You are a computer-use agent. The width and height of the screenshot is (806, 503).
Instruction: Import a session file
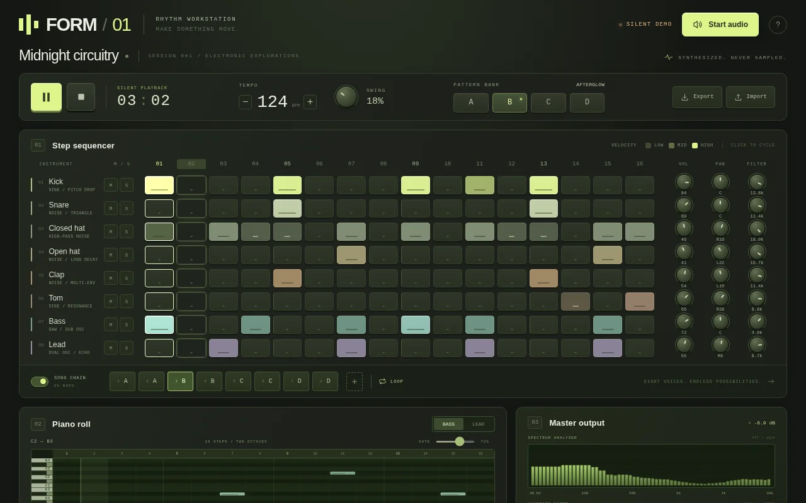[x=751, y=97]
